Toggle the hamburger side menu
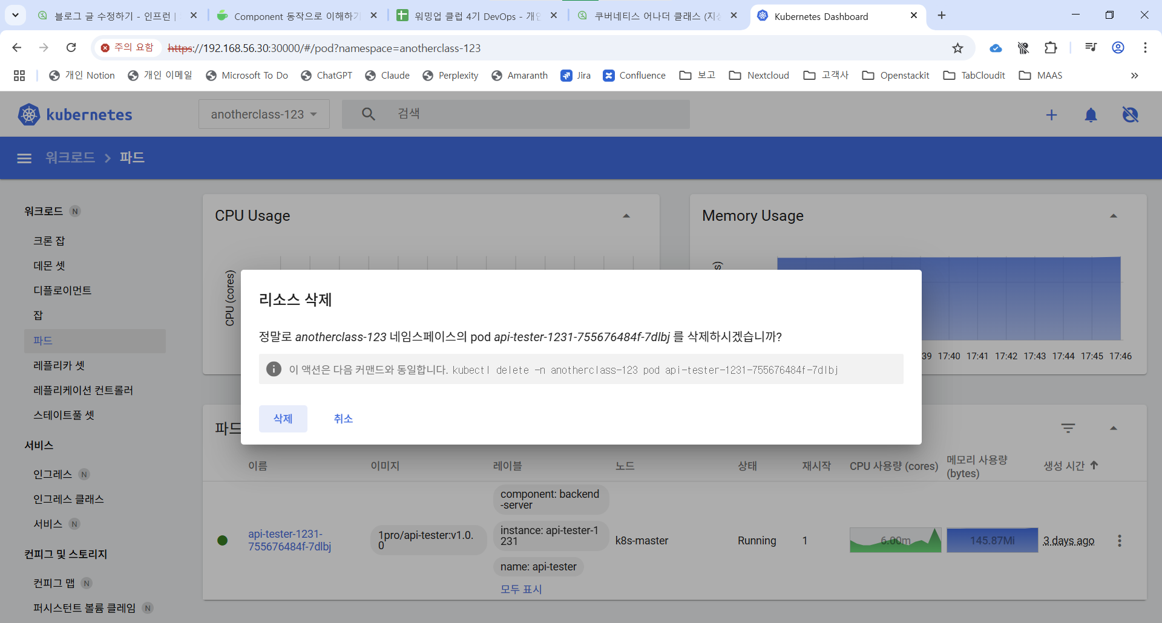1162x623 pixels. [24, 158]
